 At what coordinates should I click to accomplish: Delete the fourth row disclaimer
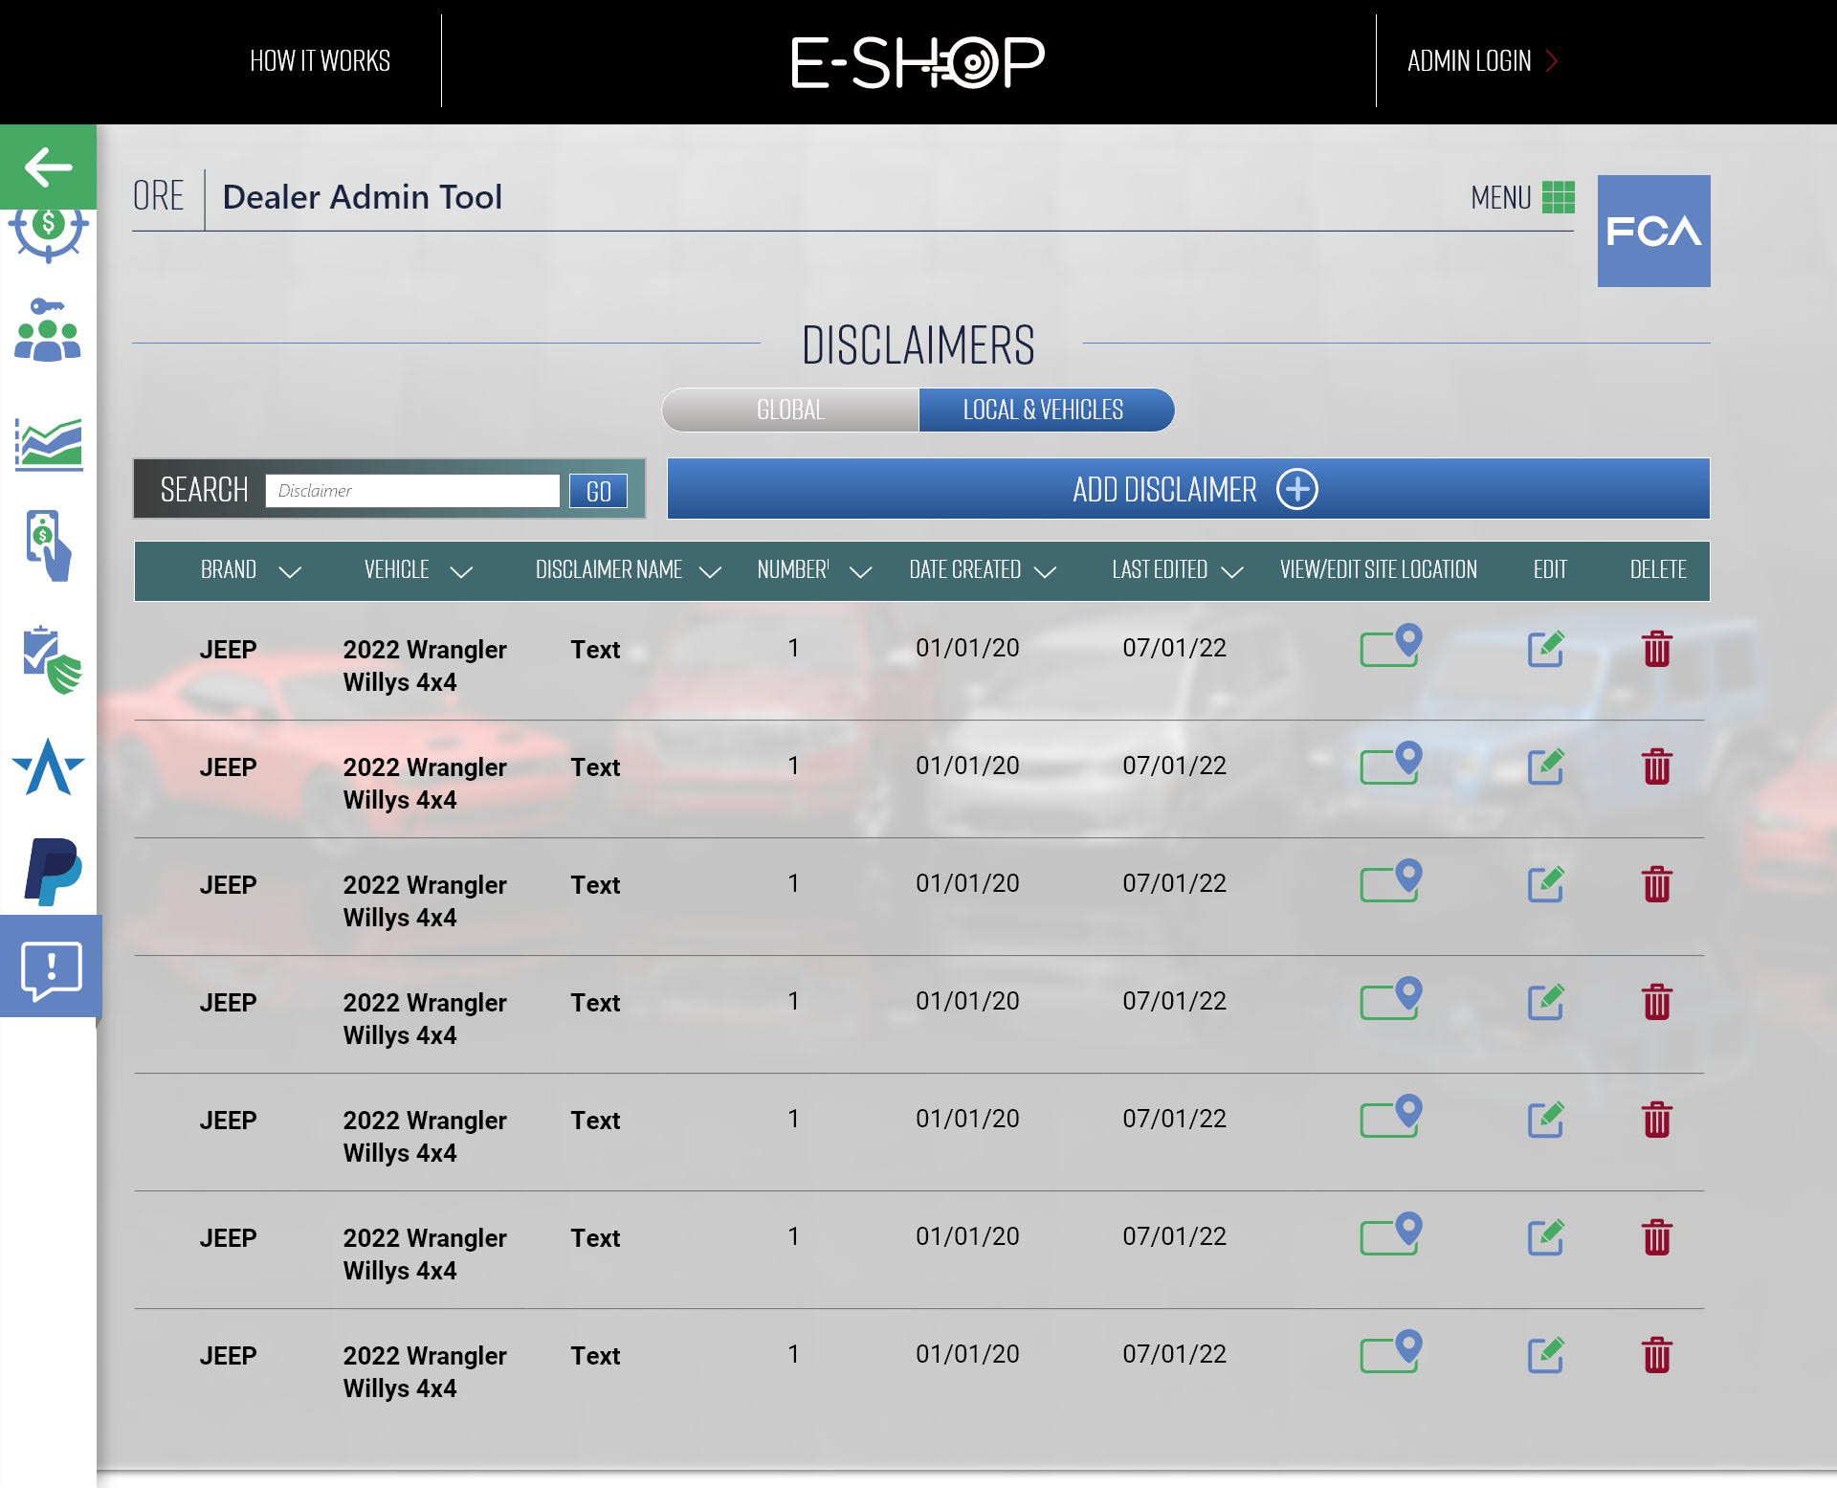[1657, 1002]
